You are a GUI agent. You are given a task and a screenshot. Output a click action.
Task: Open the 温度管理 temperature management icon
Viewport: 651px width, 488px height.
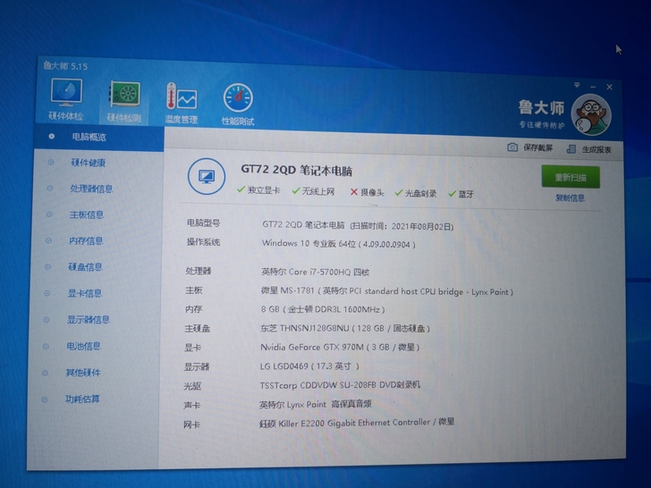pyautogui.click(x=182, y=104)
